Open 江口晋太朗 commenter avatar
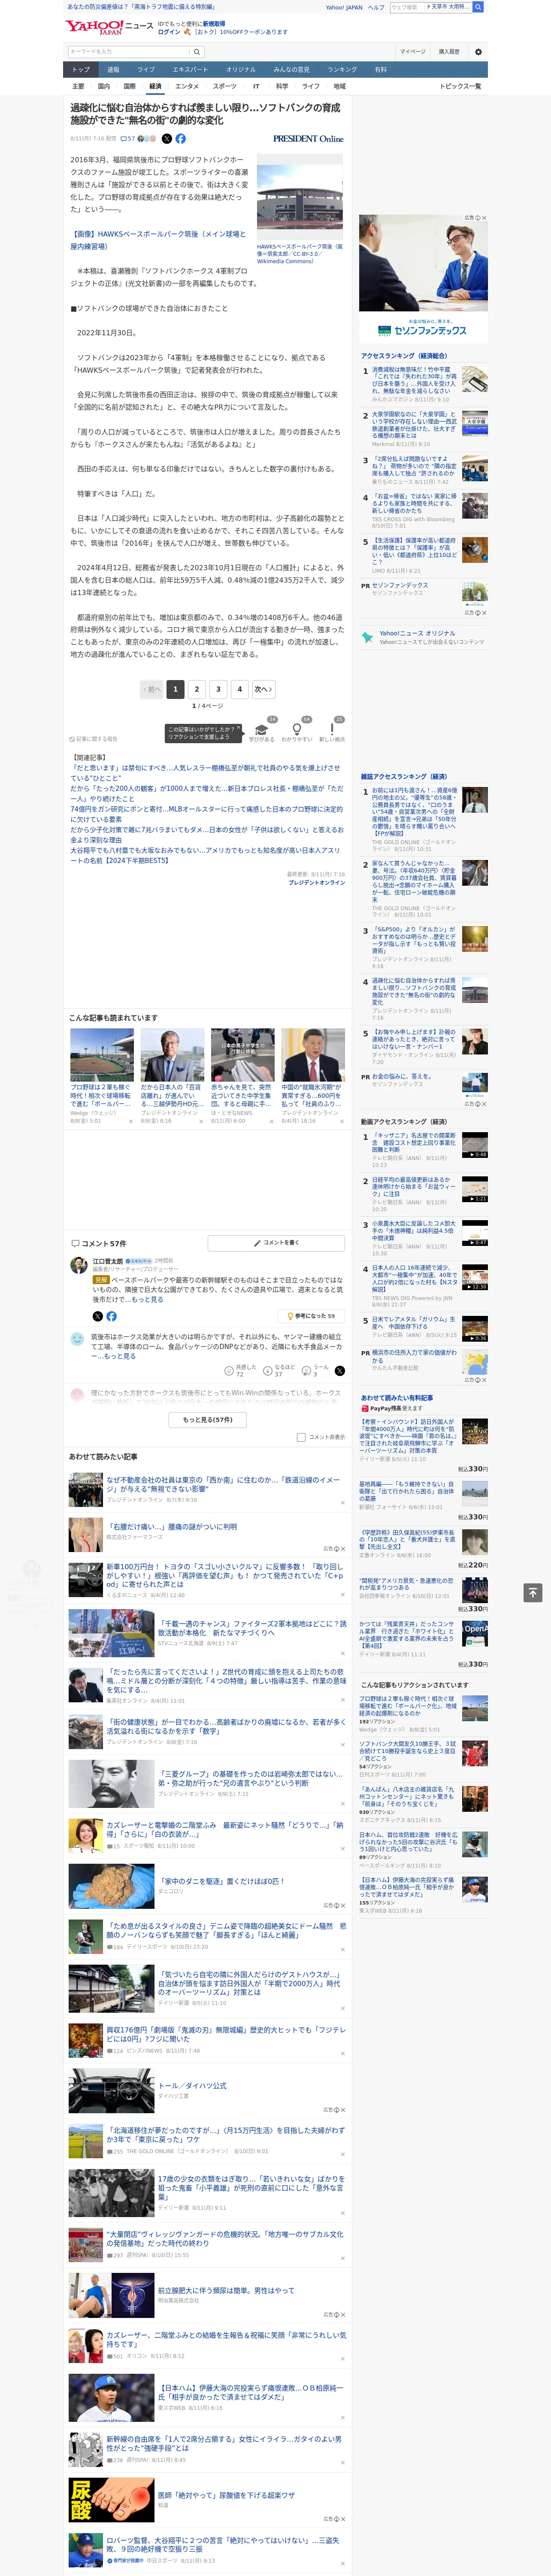 (78, 1265)
